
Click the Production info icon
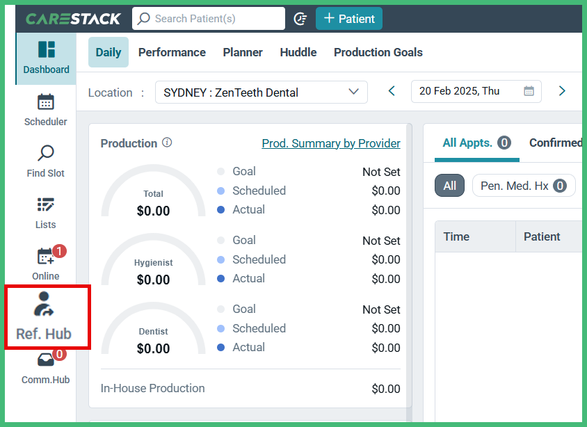tap(167, 143)
